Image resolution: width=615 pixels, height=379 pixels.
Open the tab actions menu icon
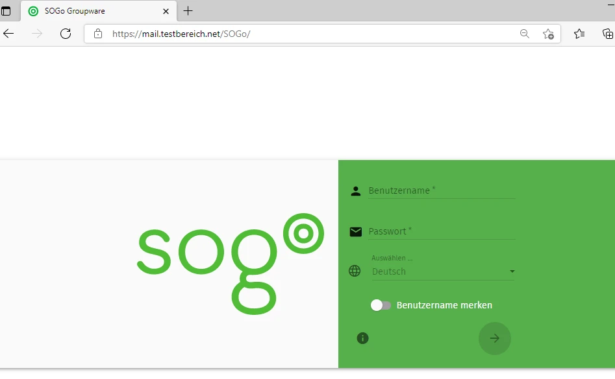point(6,11)
